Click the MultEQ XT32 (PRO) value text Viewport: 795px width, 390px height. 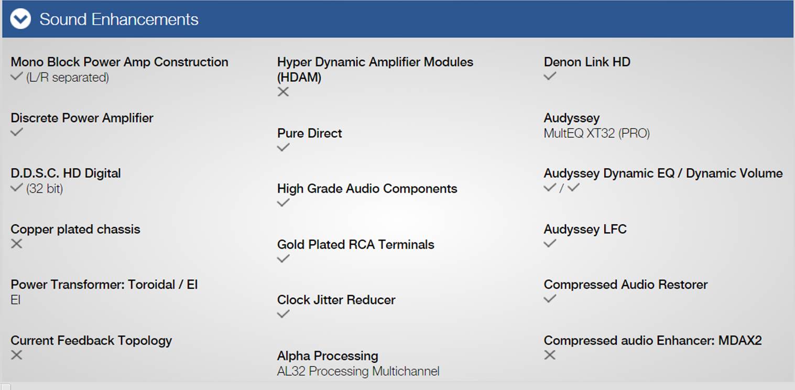[x=597, y=133]
